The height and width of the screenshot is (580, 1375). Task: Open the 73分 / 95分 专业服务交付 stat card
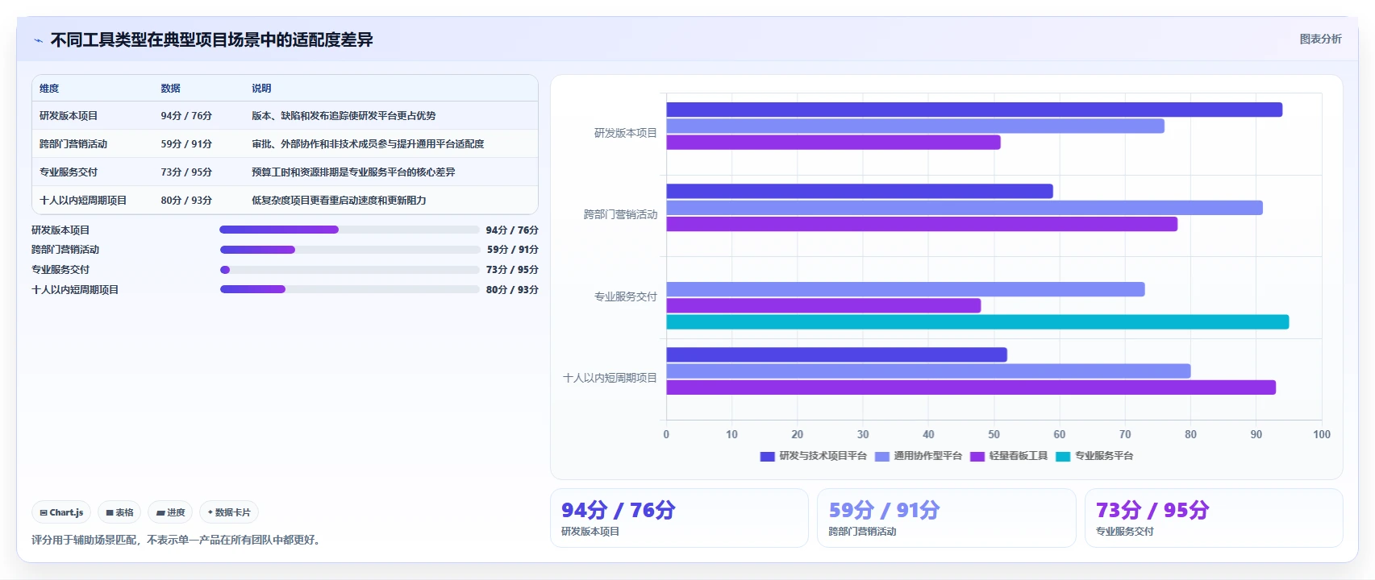coord(1214,518)
